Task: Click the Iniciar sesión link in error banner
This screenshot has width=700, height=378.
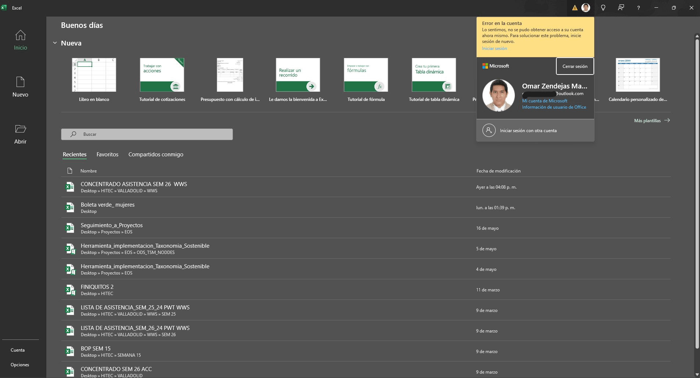Action: (494, 48)
